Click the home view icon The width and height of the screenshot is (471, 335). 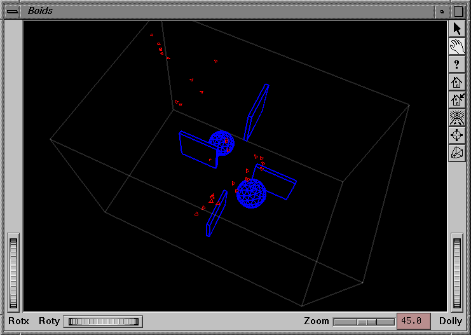click(457, 82)
